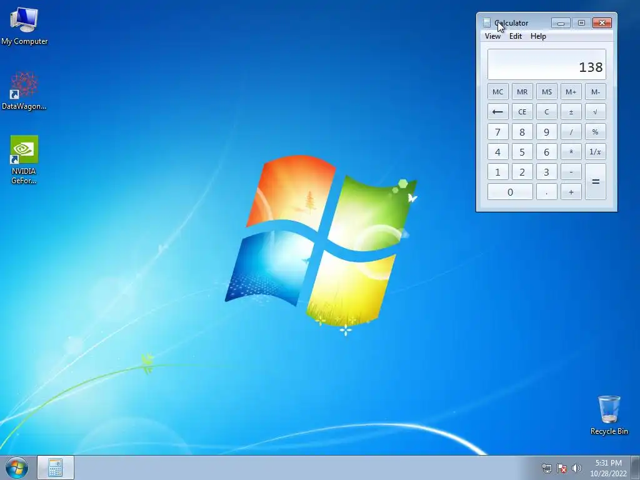Click the digit 7 button

point(497,132)
